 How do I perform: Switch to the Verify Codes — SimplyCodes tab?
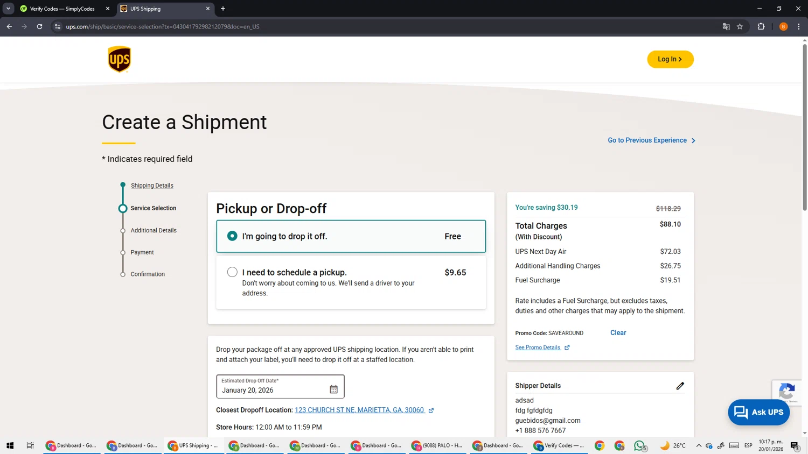62,9
